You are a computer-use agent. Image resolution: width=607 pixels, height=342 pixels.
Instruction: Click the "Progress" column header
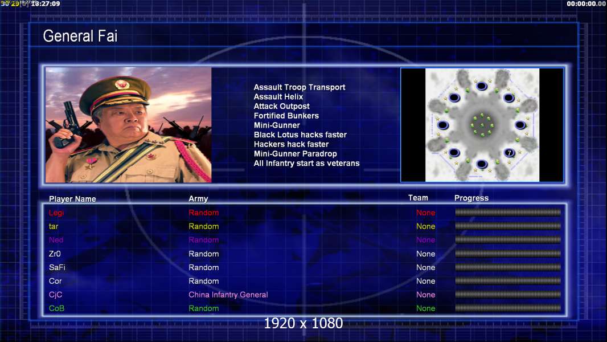click(x=471, y=198)
